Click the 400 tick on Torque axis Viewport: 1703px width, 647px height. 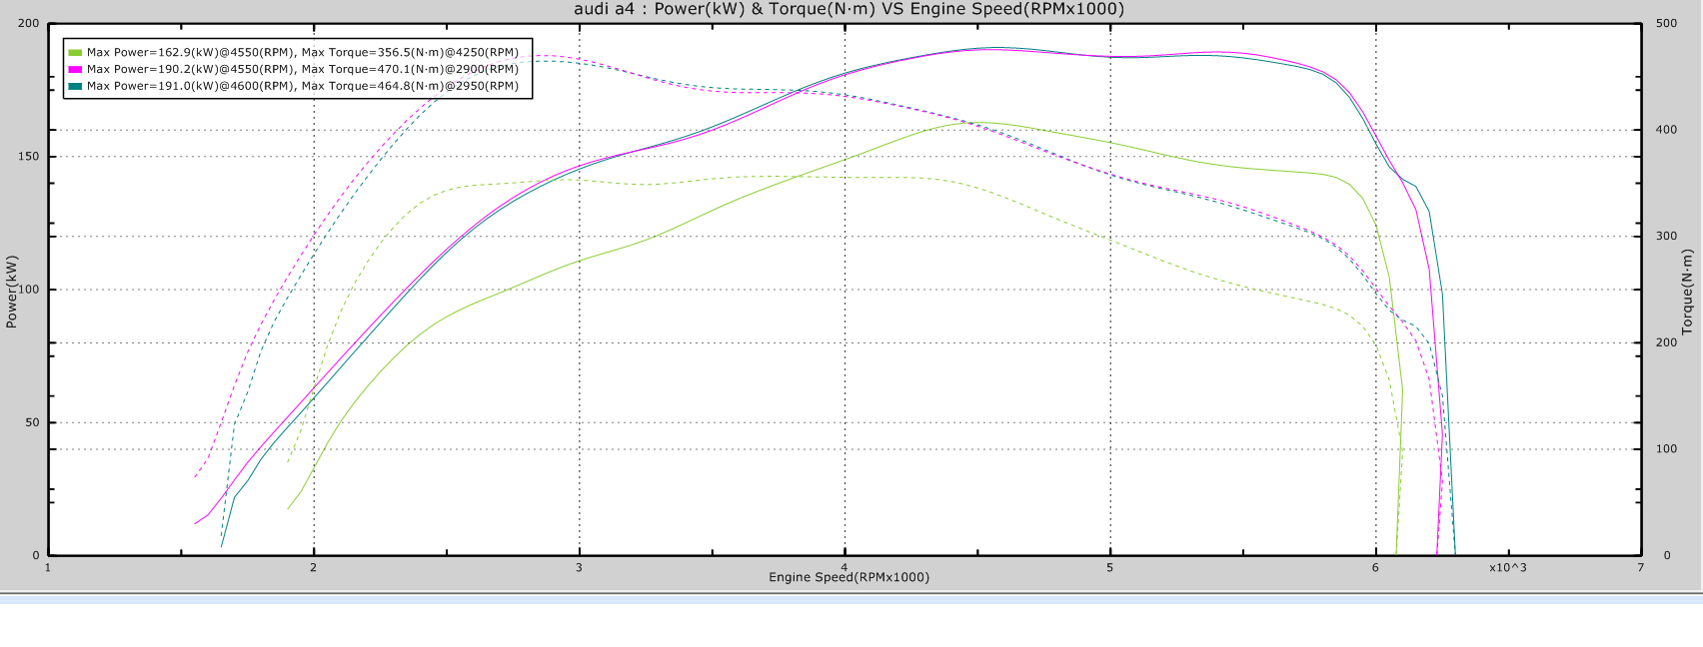point(1667,130)
